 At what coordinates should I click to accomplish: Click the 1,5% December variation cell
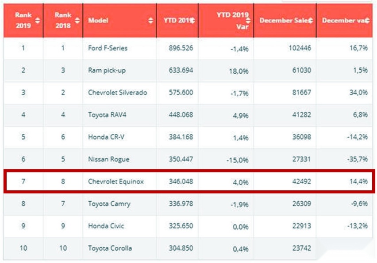click(360, 70)
